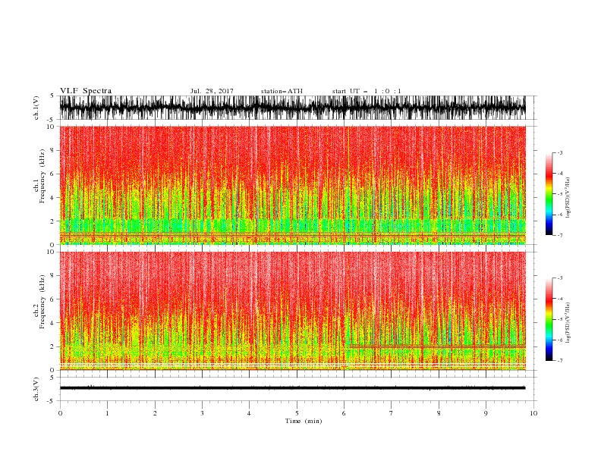Viewport: 601px width, 464px height.
Task: Click tick label "3" on the Time axis
Action: coord(202,413)
